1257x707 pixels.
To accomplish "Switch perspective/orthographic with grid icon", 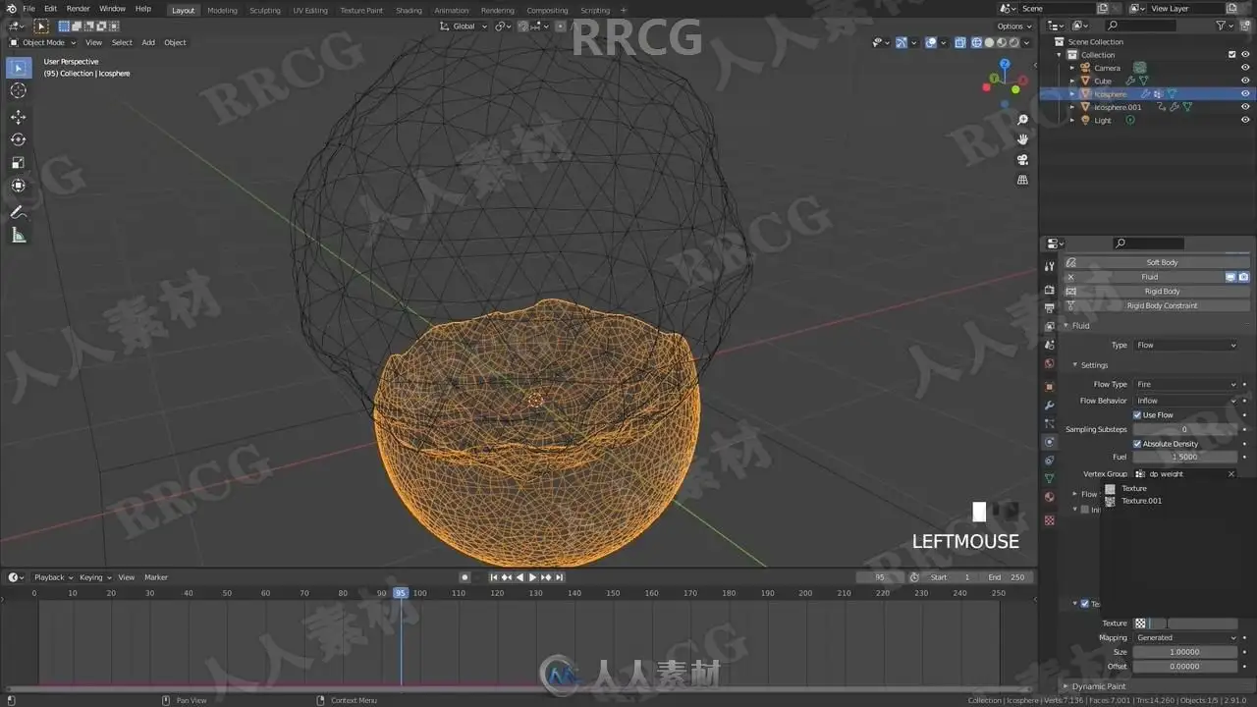I will (x=1022, y=181).
